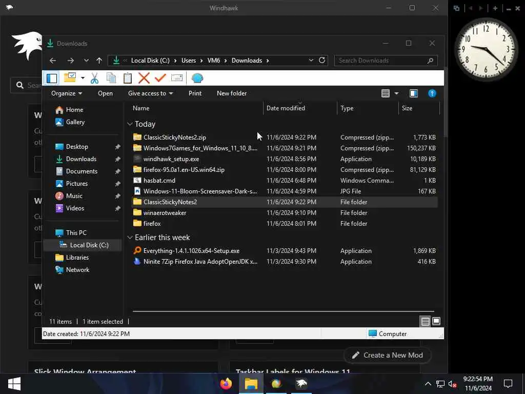
Task: Click the Cut scissors icon in toolbar
Action: click(94, 78)
